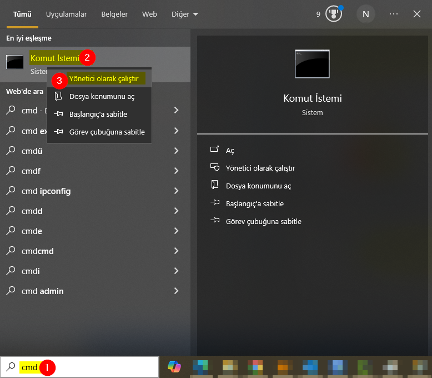Image resolution: width=432 pixels, height=378 pixels.
Task: Switch to the Tümü tab
Action: click(22, 14)
